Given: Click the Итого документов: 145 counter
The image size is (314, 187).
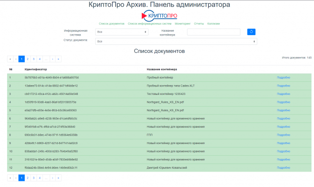Looking at the screenshot, I should 297,58.
